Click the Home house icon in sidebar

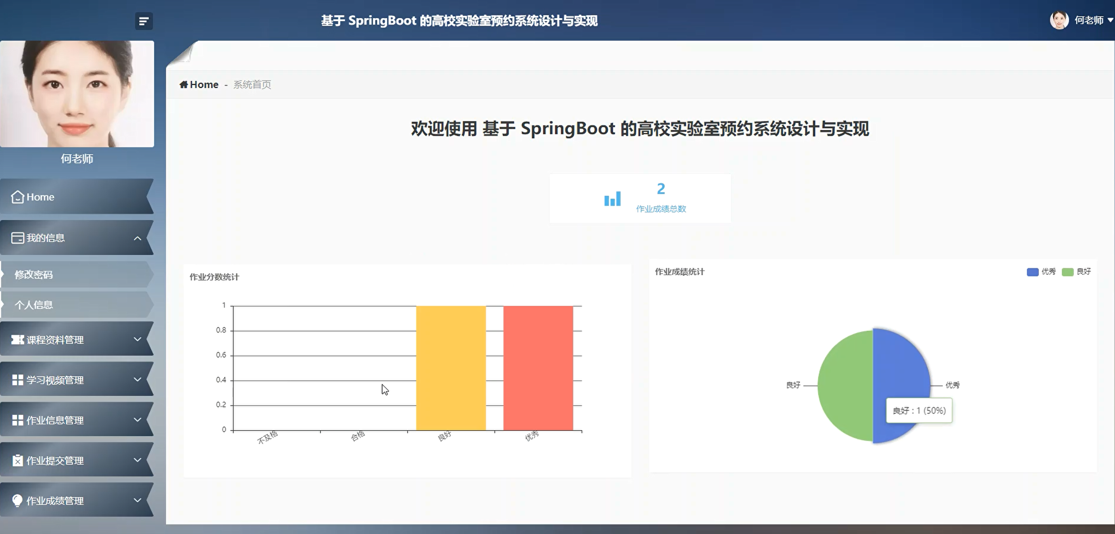tap(17, 197)
